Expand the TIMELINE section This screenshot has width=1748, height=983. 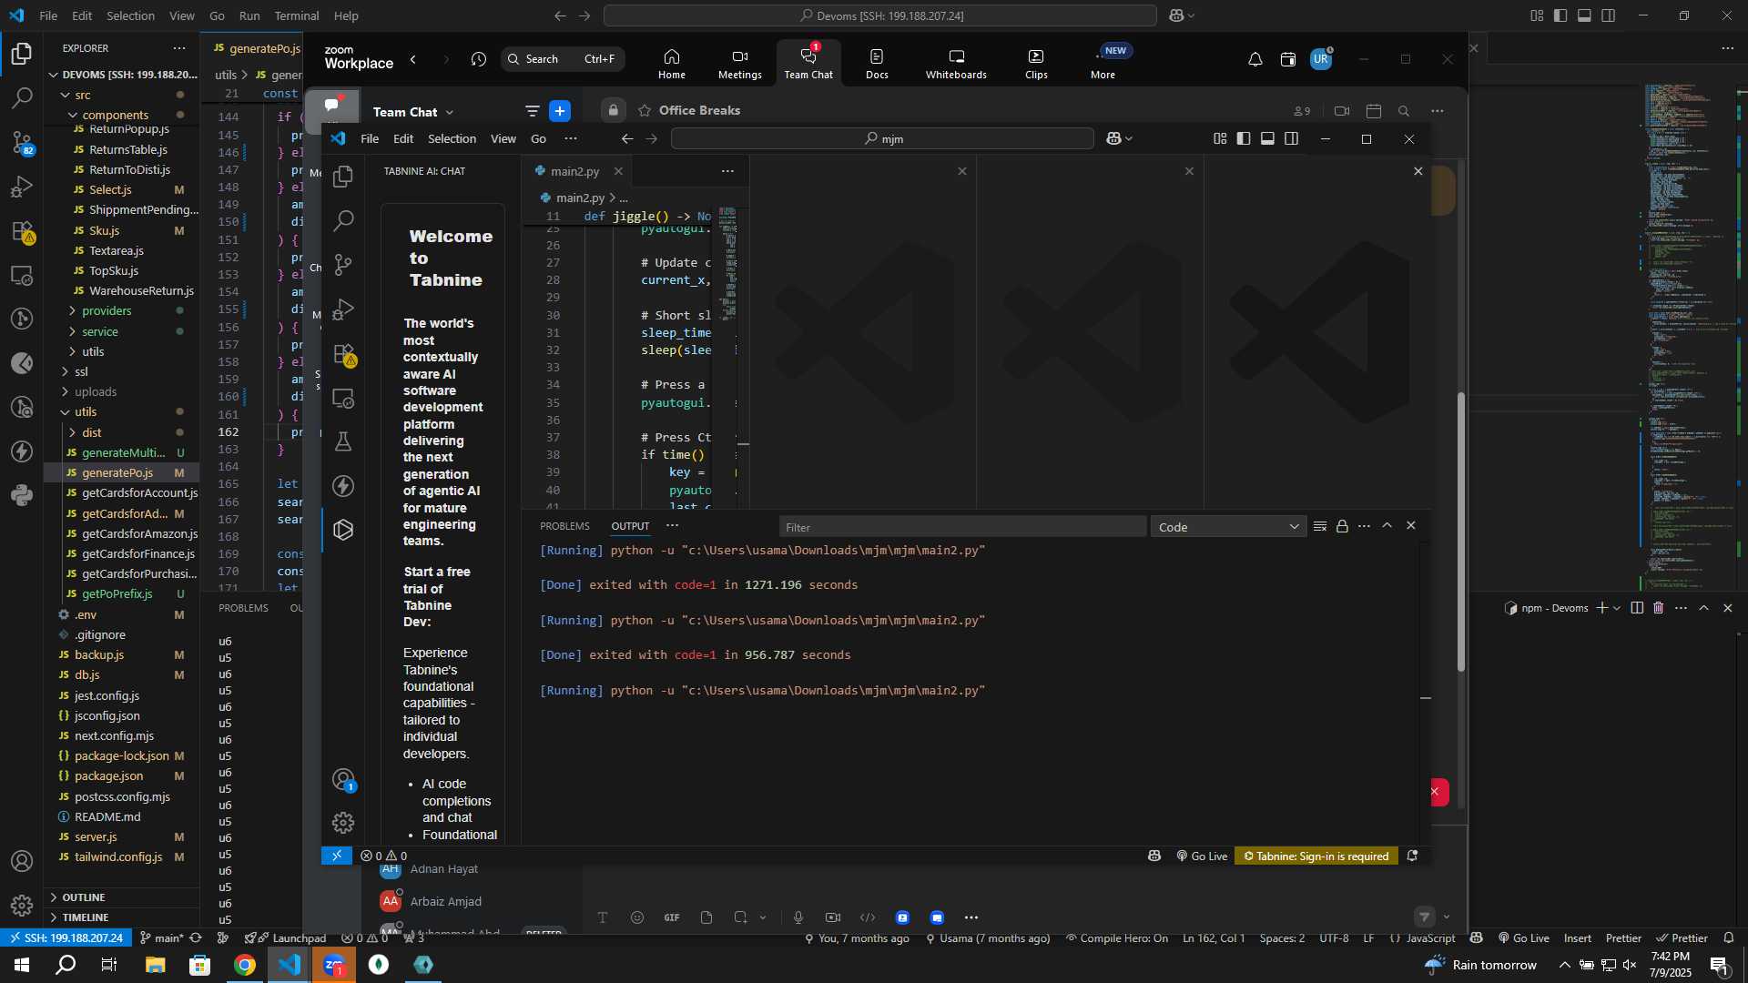[86, 917]
